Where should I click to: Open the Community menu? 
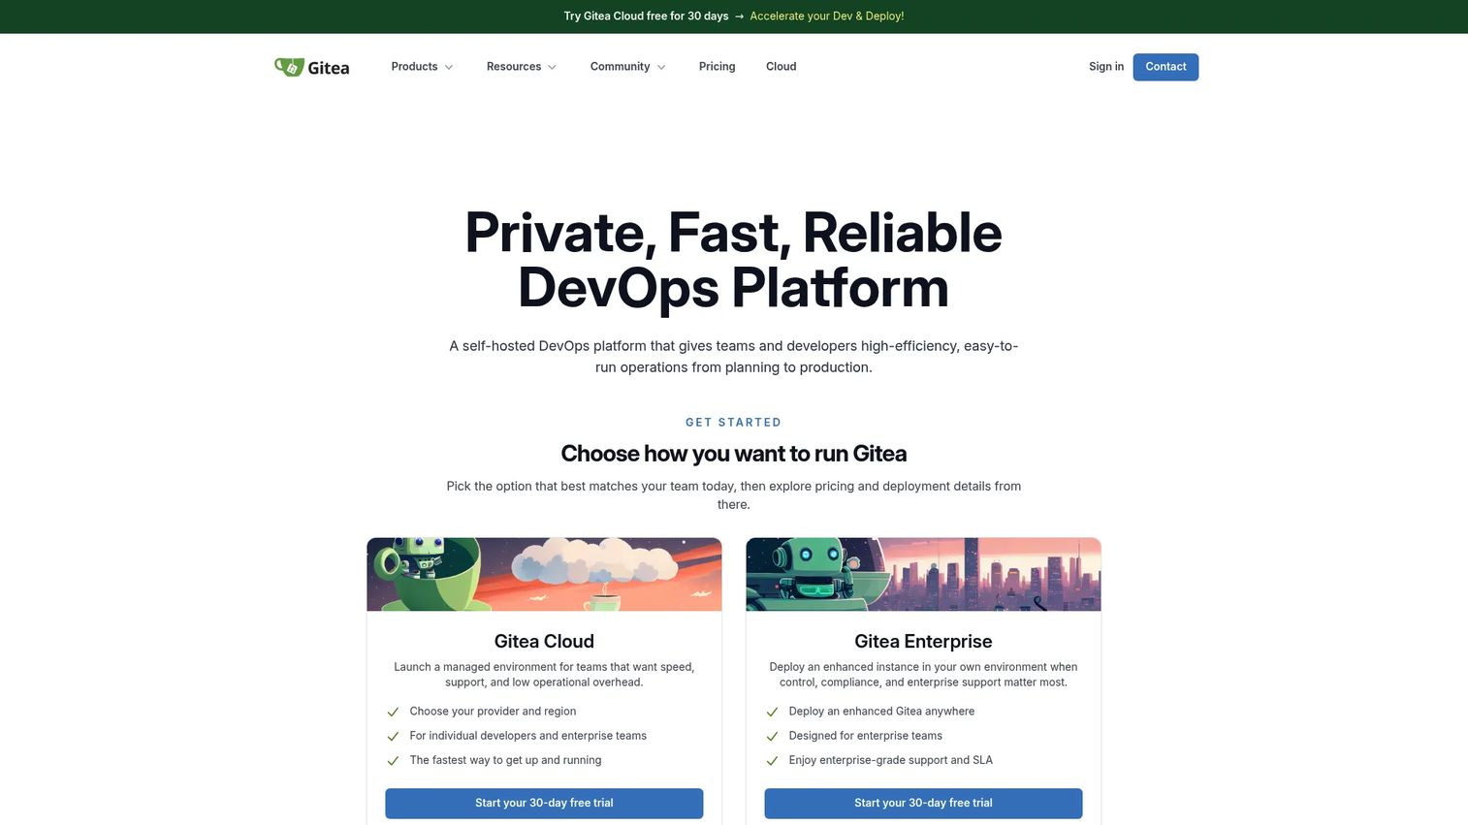pos(628,67)
